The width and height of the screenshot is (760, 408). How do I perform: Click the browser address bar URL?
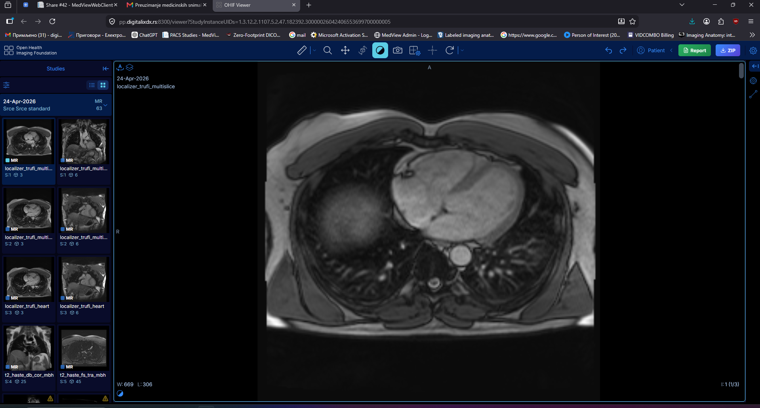(255, 22)
